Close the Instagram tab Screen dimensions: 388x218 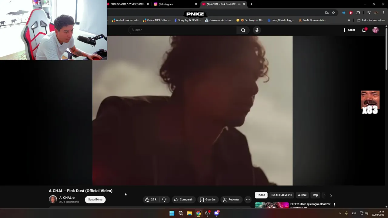click(x=196, y=4)
